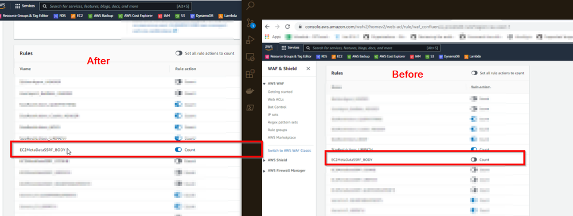
Task: Open AWS Backup shortcut in the After window
Action: 100,16
